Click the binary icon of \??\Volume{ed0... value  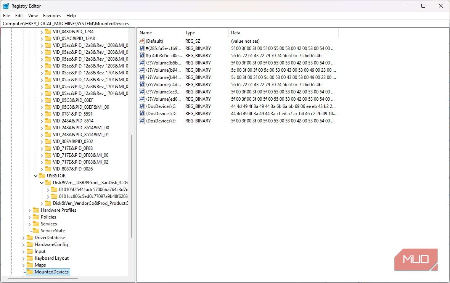click(142, 99)
